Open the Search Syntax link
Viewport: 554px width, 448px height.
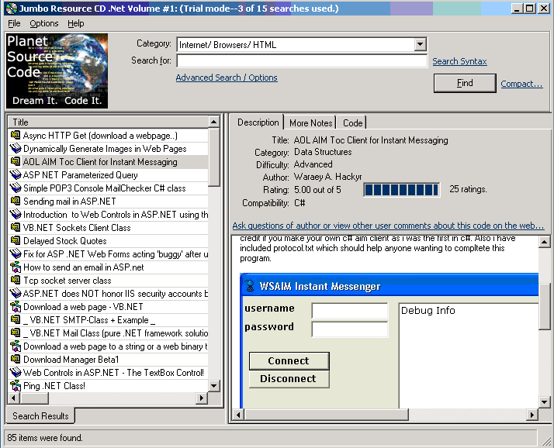pos(459,61)
